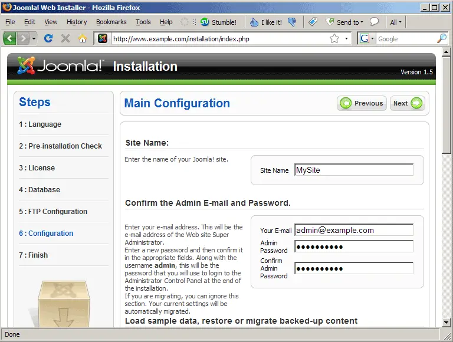Click the Your E-mail input field
This screenshot has height=342, width=453.
click(354, 230)
